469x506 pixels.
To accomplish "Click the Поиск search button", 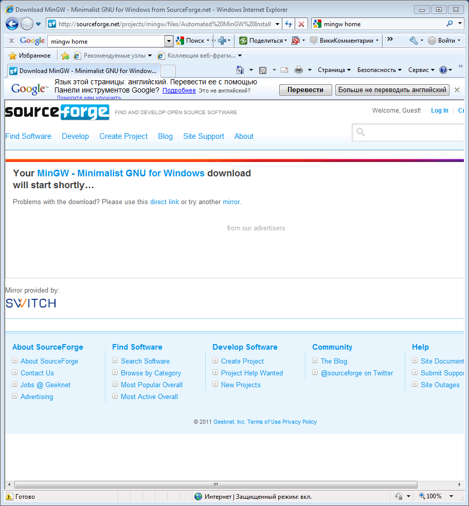I will (190, 41).
